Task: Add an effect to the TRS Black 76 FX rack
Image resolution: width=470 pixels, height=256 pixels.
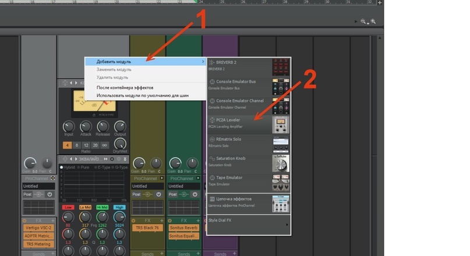Action: point(162,221)
